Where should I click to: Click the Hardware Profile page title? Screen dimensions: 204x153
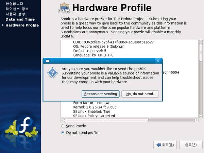pos(112,8)
